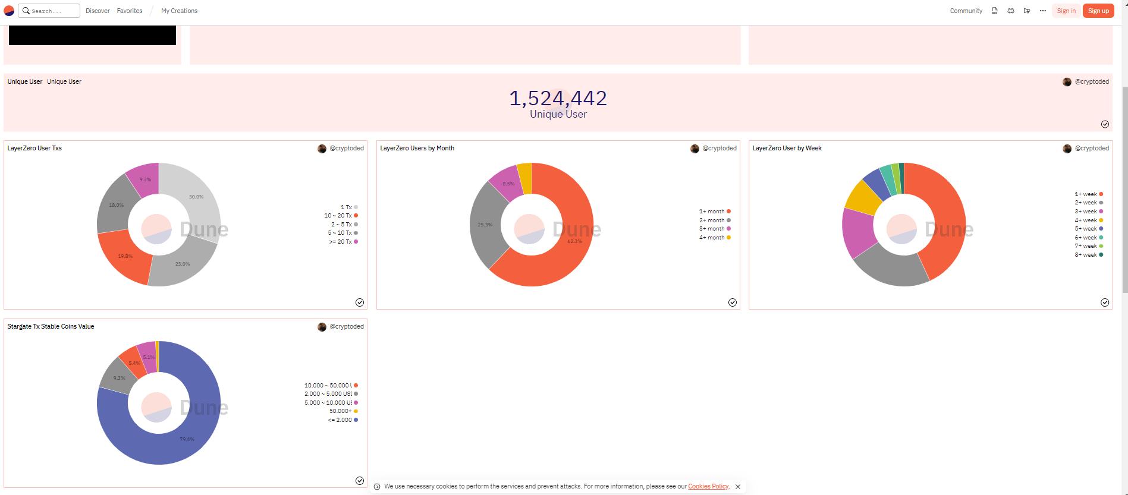Open the Community menu
This screenshot has height=495, width=1128.
pyautogui.click(x=966, y=11)
